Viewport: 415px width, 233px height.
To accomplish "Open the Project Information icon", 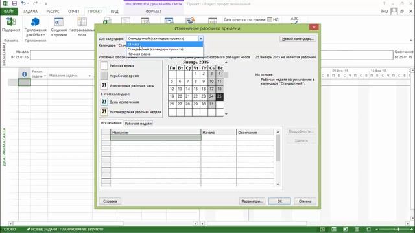I will 58,22.
